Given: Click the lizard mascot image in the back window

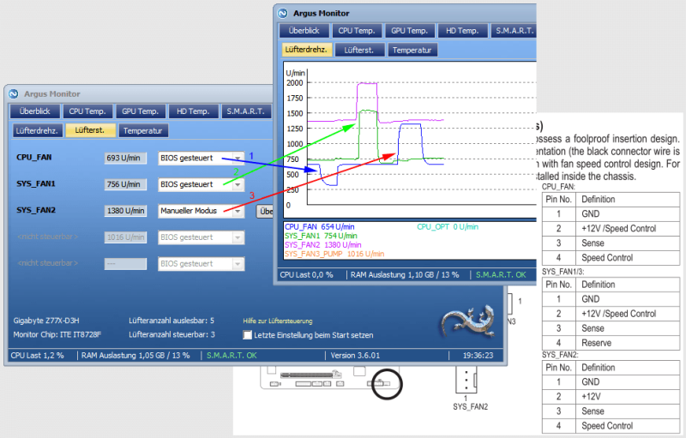Looking at the screenshot, I should point(467,323).
